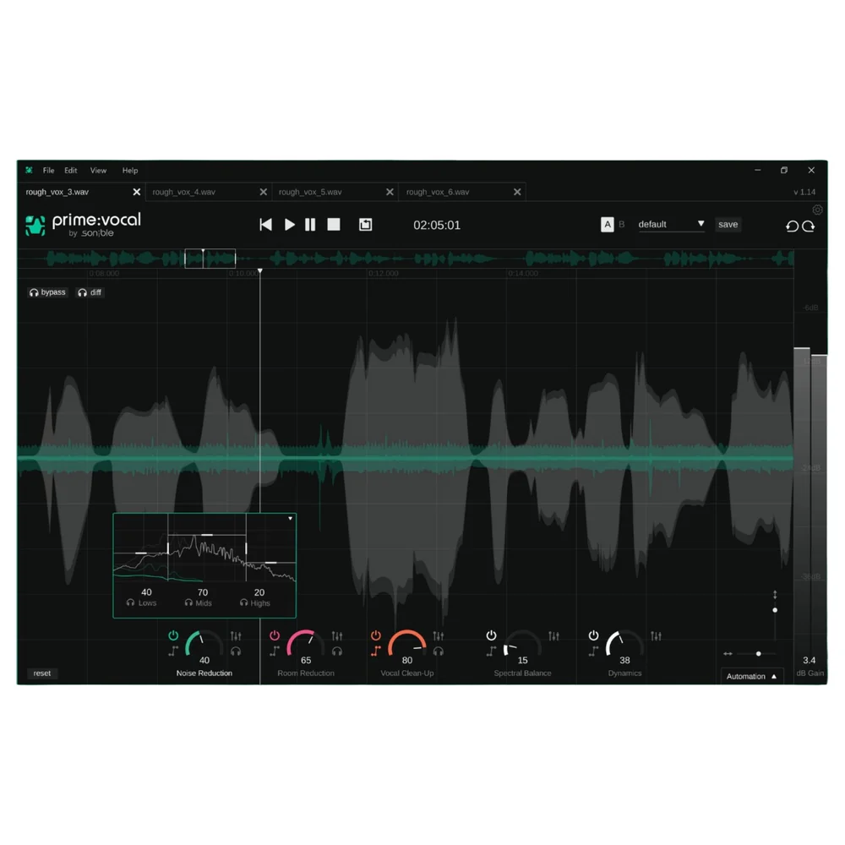Click the Noise Reduction knob set to 40
The image size is (845, 845).
204,644
